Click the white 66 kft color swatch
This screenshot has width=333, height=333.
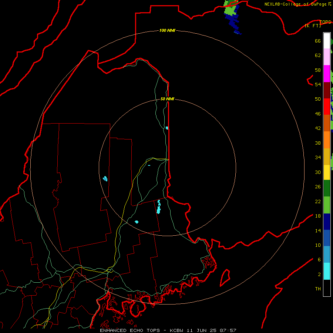coord(327,41)
